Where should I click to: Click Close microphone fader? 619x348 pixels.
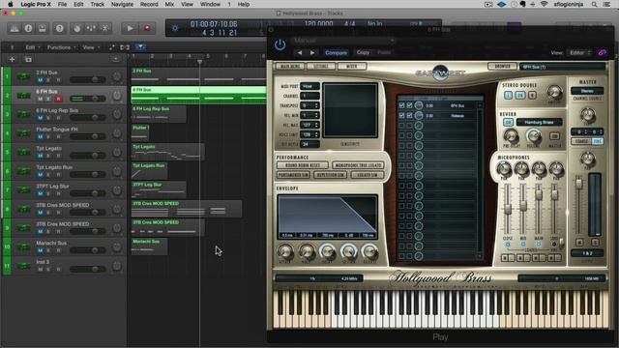[x=508, y=209]
